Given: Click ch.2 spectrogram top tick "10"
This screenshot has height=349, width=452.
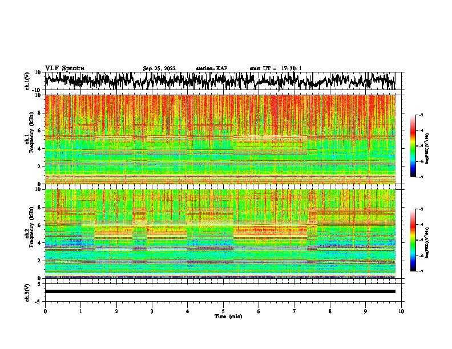Looking at the screenshot, I should coord(38,189).
